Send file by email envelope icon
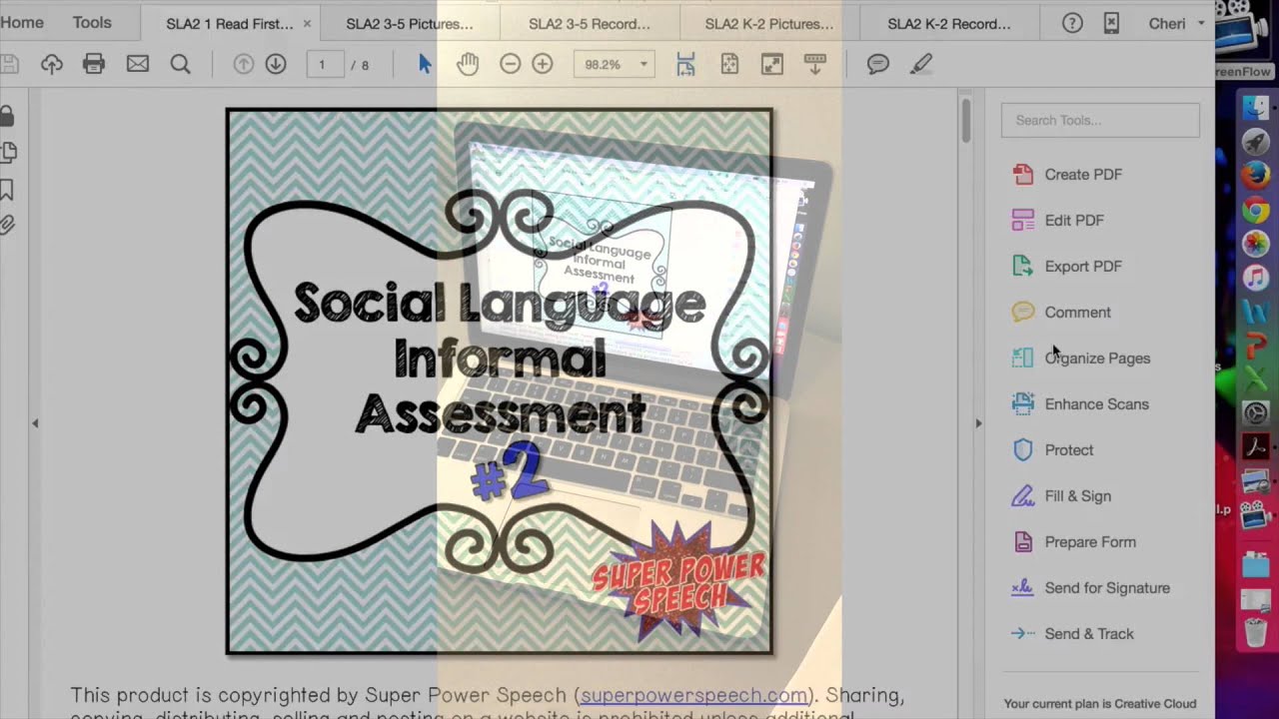 pyautogui.click(x=138, y=64)
